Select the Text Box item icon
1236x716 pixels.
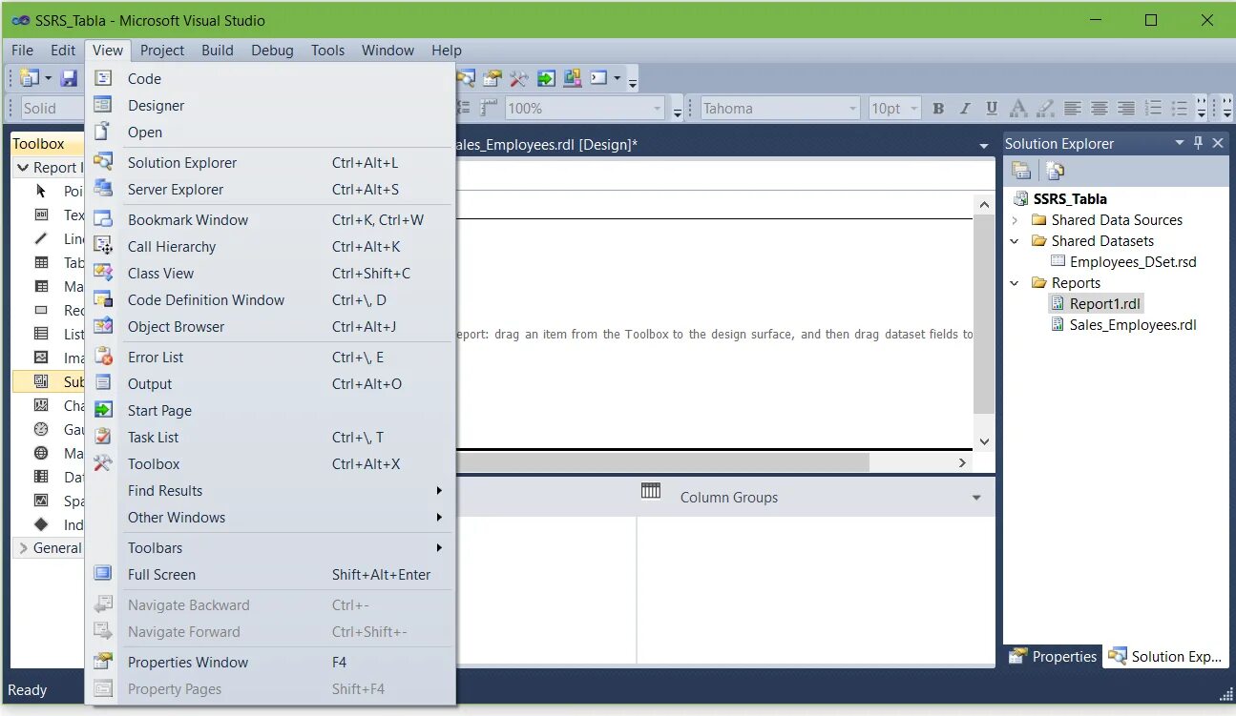(41, 215)
